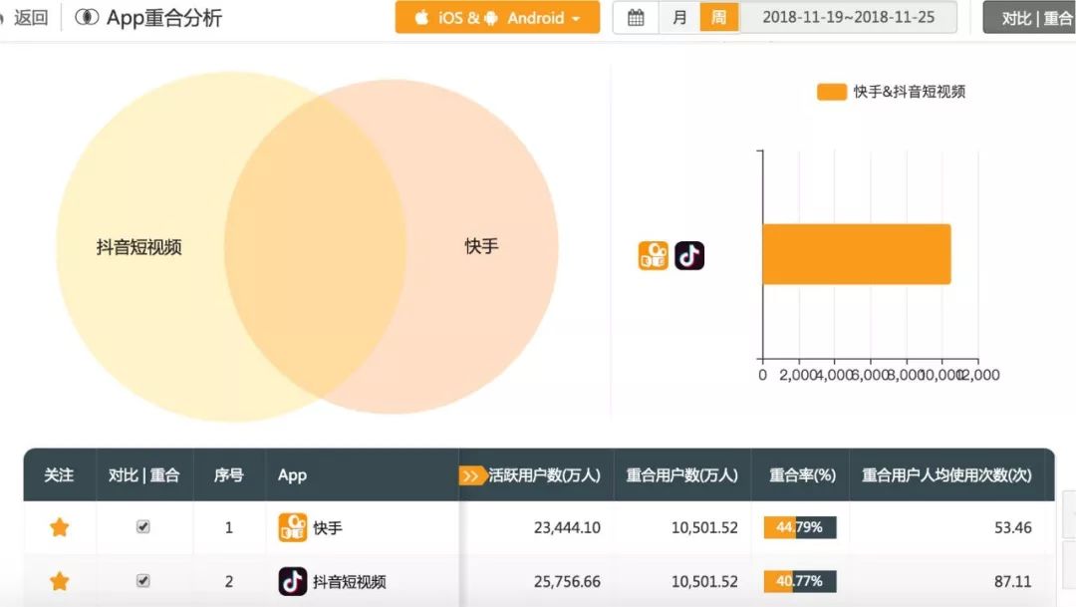1076x607 pixels.
Task: Click the 抖音 icon beside the bar chart
Action: click(x=689, y=255)
